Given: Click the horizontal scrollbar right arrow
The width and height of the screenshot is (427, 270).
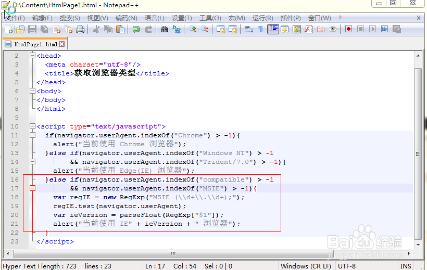Looking at the screenshot, I should tap(409, 253).
